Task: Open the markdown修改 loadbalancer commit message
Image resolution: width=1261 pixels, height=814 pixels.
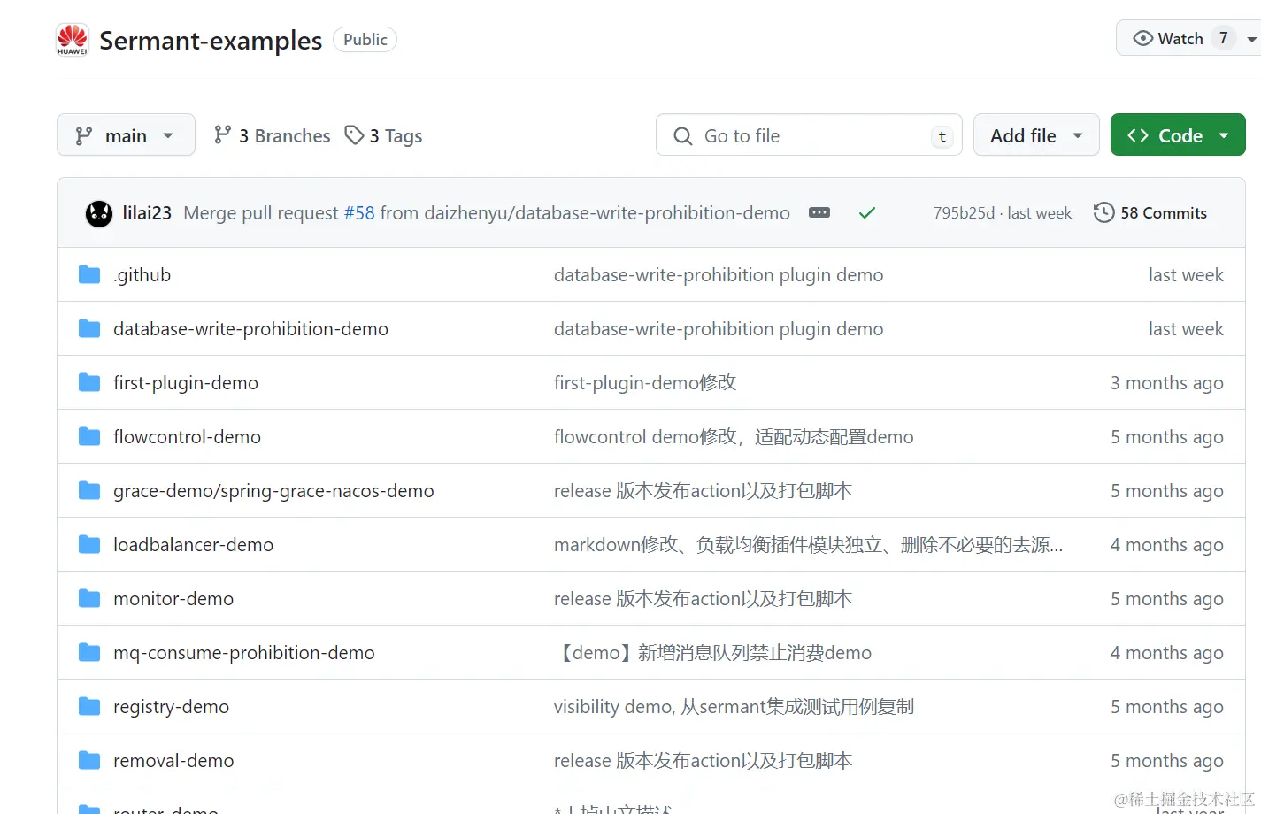Action: [x=809, y=545]
